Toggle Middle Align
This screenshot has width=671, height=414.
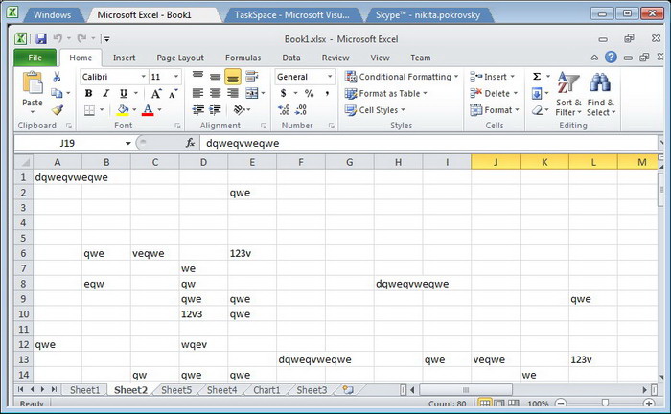(x=216, y=77)
